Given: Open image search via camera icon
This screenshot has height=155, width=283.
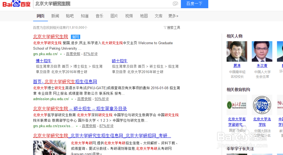Looking at the screenshot, I should 175,4.
